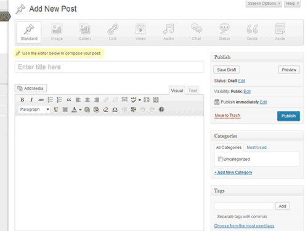Expand Screen Options panel
This screenshot has width=308, height=231.
[264, 4]
